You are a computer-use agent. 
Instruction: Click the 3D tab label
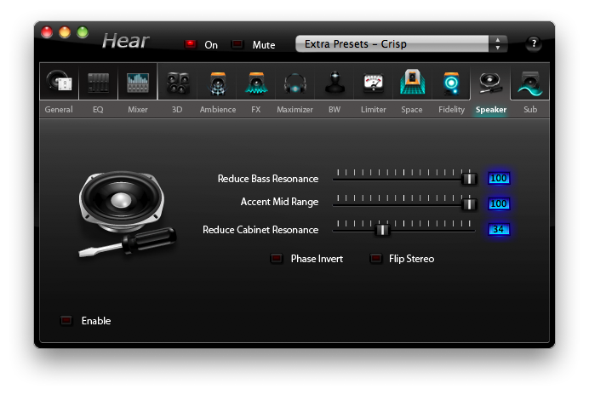pyautogui.click(x=177, y=109)
